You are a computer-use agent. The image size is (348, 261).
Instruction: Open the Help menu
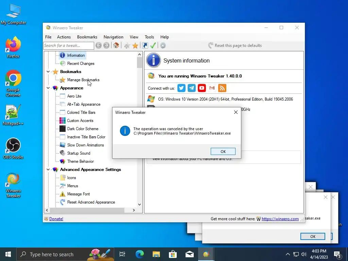164,37
